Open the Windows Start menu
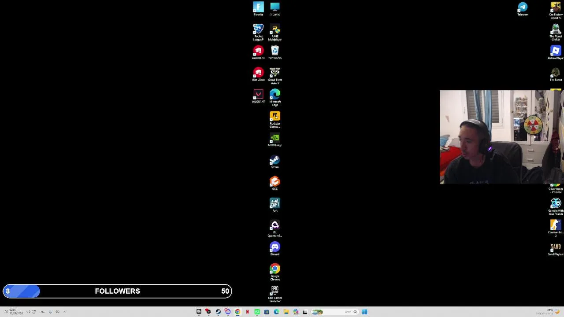 [364, 312]
